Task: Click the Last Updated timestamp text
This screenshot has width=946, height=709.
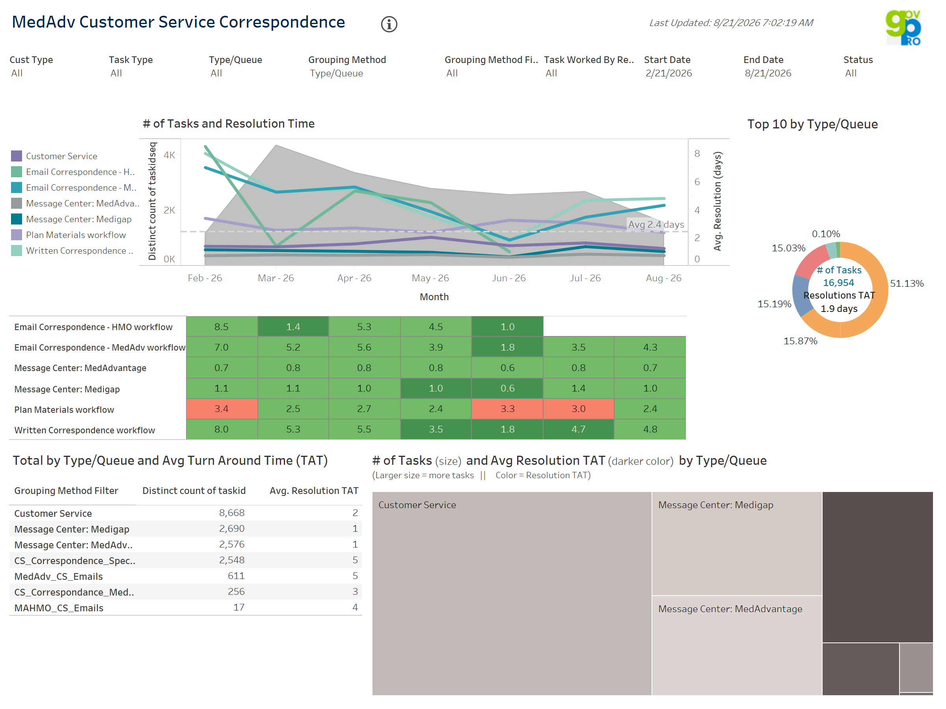Action: pyautogui.click(x=731, y=23)
